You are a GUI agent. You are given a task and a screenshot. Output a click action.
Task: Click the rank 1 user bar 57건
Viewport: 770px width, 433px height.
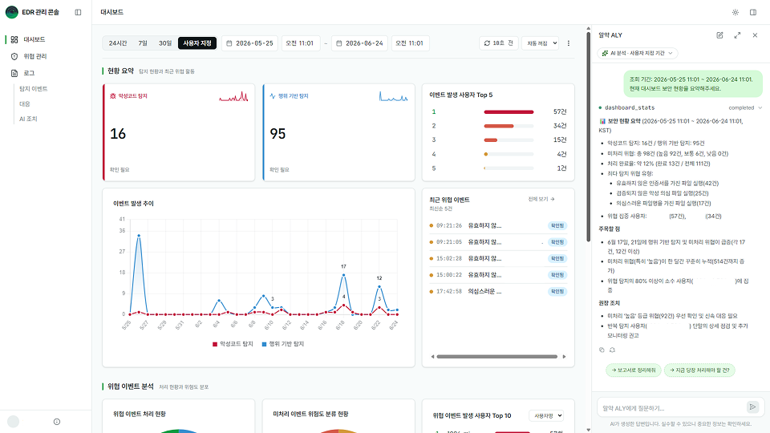(509, 112)
